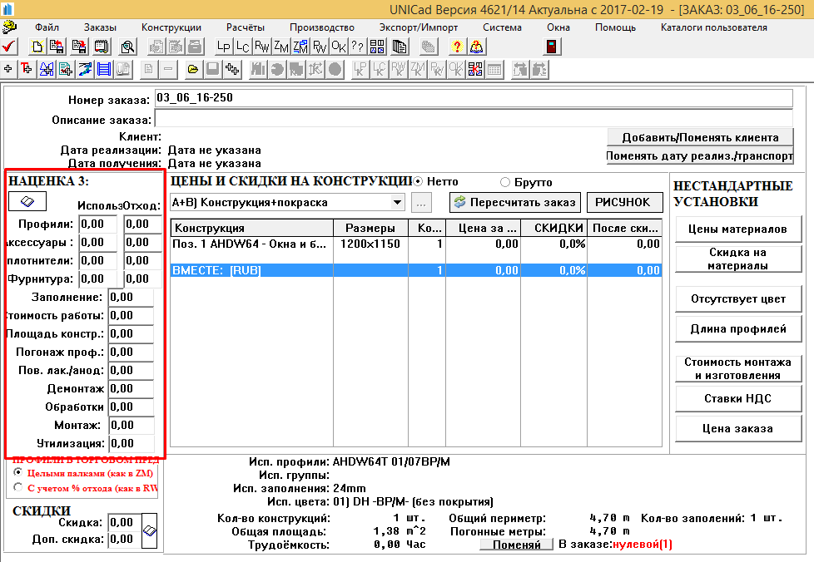Select the ВМЕСТЕ: [RUB] total row

416,270
